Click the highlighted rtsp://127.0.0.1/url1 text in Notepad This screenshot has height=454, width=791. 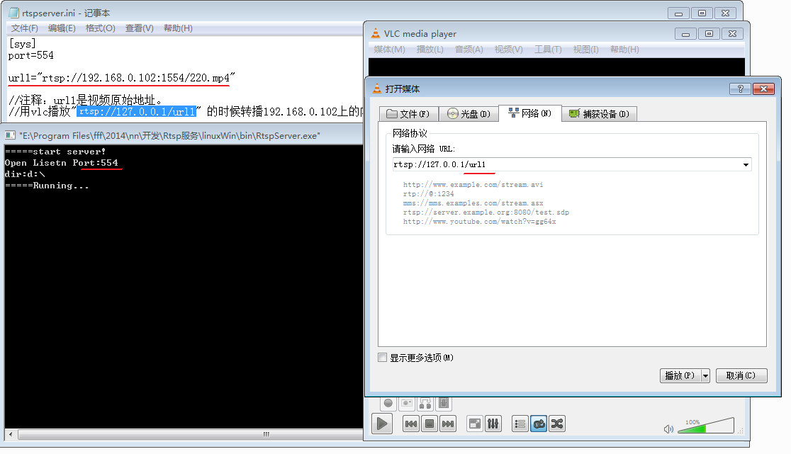[x=136, y=111]
